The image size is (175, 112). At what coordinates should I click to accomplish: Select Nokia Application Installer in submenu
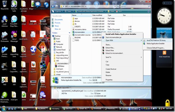156,44
